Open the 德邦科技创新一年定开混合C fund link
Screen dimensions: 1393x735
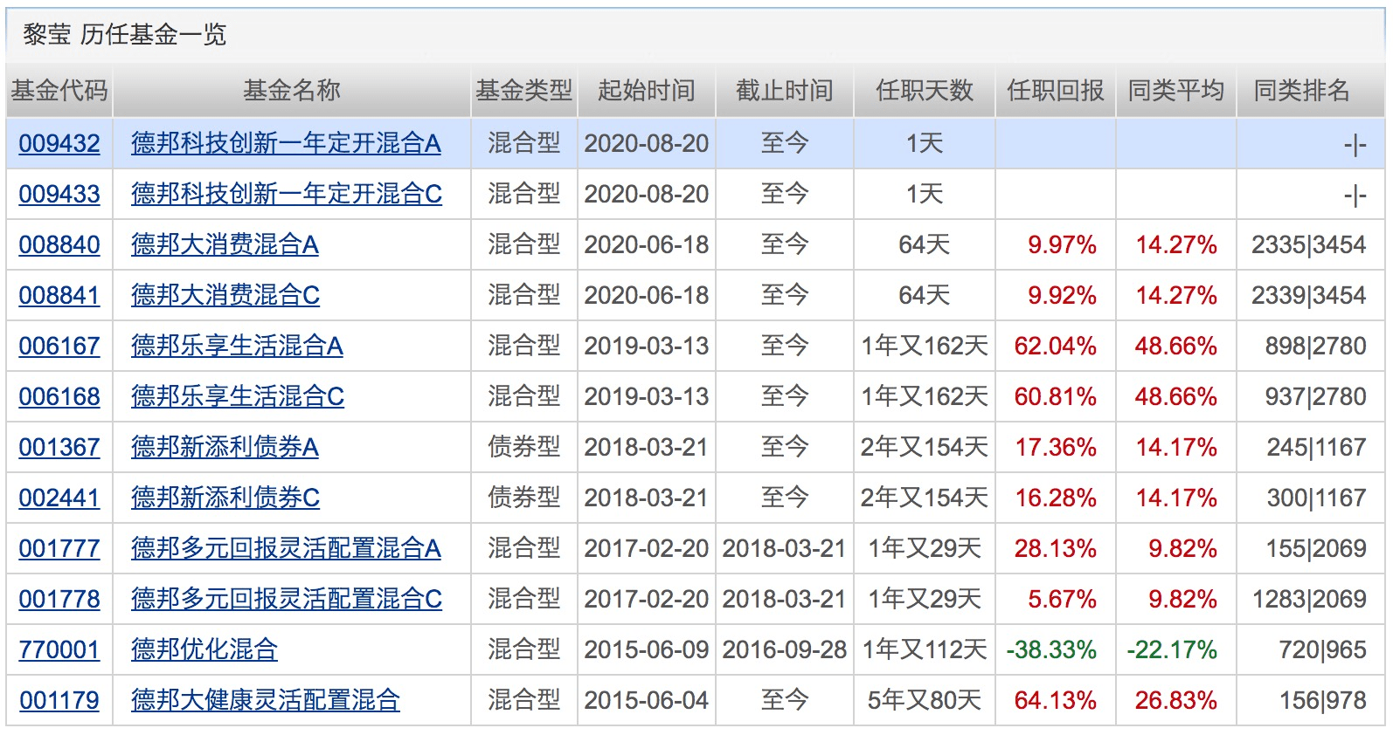coord(287,194)
